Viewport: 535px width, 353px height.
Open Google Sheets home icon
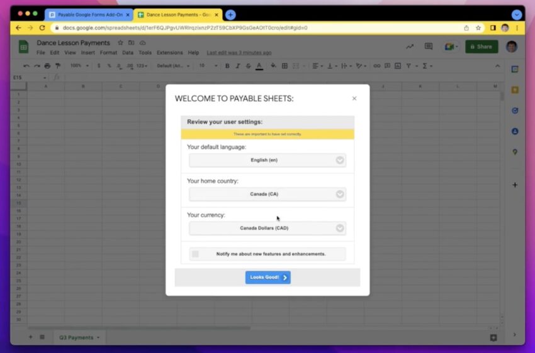(x=23, y=47)
